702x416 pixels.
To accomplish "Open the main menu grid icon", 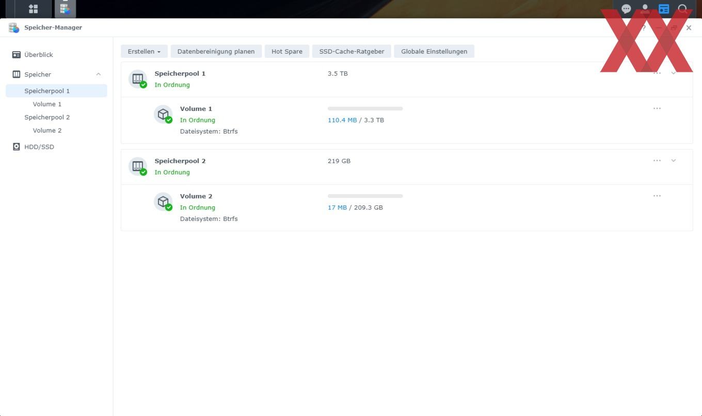I will tap(33, 9).
